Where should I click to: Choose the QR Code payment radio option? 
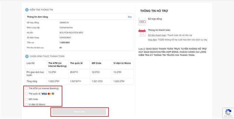27,99
